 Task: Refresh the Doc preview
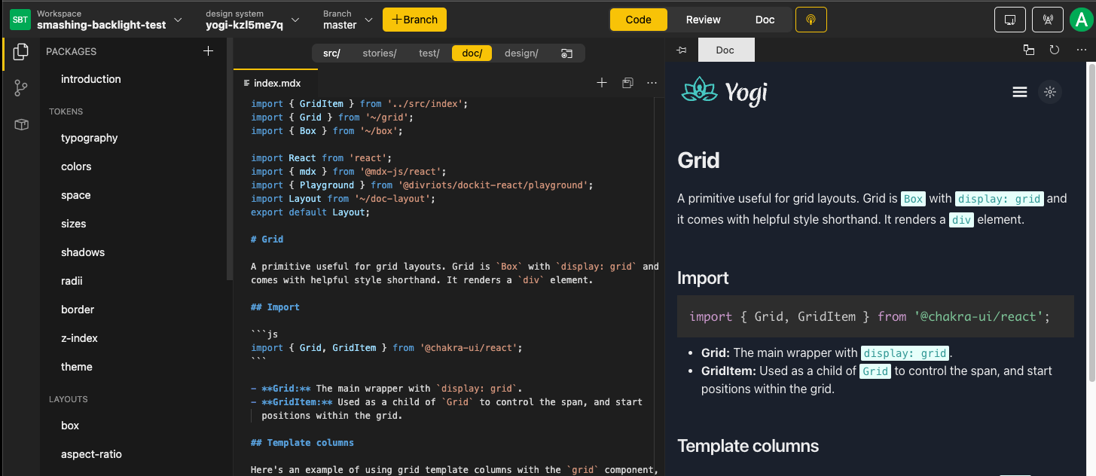[1055, 50]
